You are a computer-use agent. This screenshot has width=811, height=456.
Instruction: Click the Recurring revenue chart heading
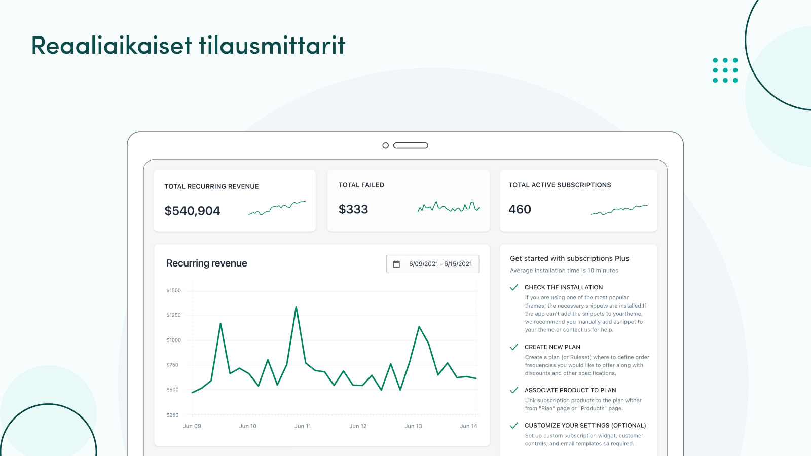pyautogui.click(x=207, y=263)
